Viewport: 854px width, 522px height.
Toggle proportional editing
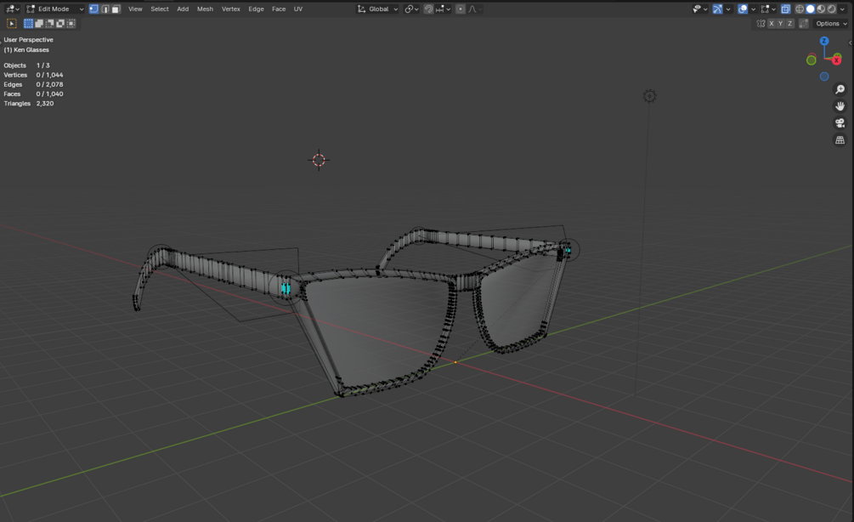click(461, 9)
